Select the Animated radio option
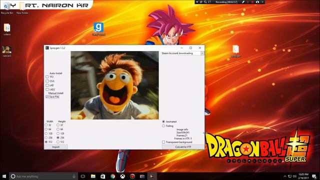Screen dimensions: 320x180 pos(163,121)
